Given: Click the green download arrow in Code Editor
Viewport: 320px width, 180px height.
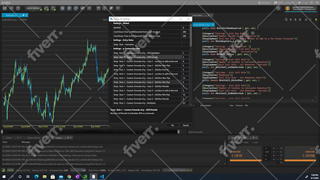Looking at the screenshot, I should coord(316,20).
